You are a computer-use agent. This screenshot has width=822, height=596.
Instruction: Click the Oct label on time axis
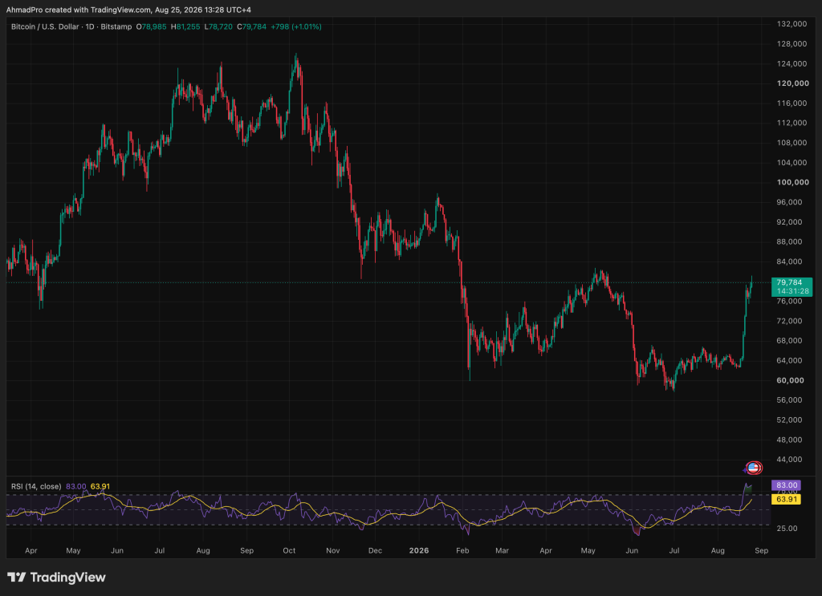pyautogui.click(x=289, y=550)
